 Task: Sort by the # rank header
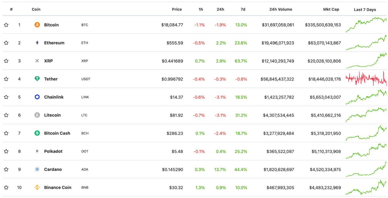point(11,9)
